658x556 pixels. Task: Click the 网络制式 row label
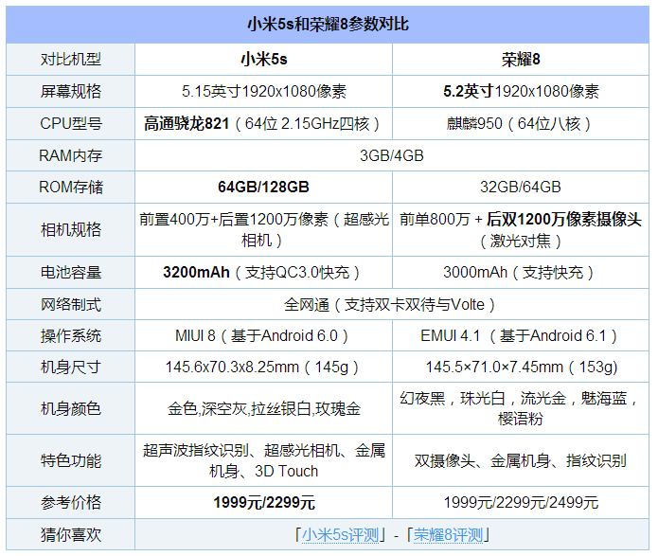tap(71, 304)
